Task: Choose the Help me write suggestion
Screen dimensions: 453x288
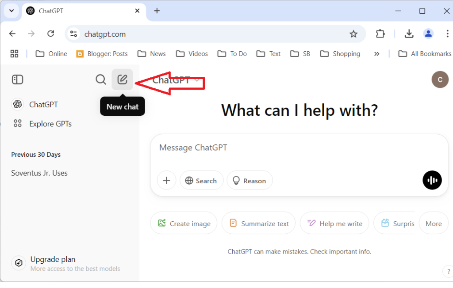Action: (x=334, y=224)
